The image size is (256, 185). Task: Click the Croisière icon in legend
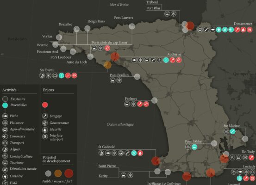pyautogui.click(x=5, y=176)
